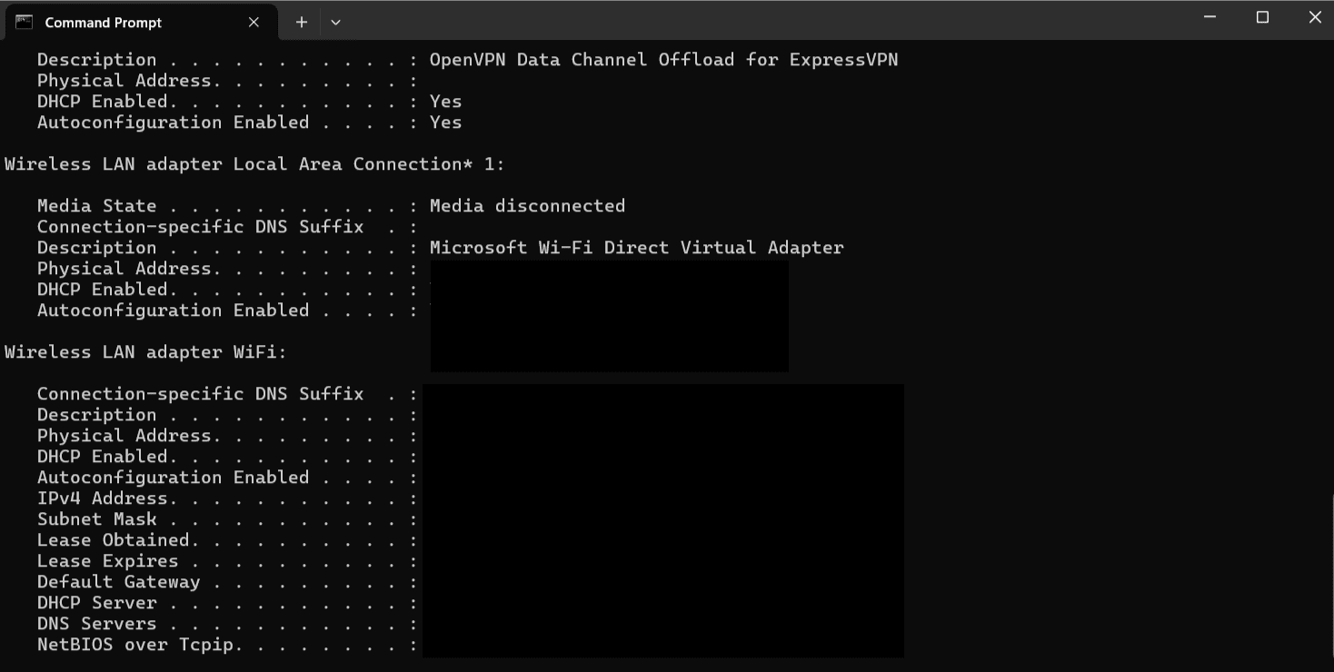Select the text 'Media disconnected'

pos(527,205)
